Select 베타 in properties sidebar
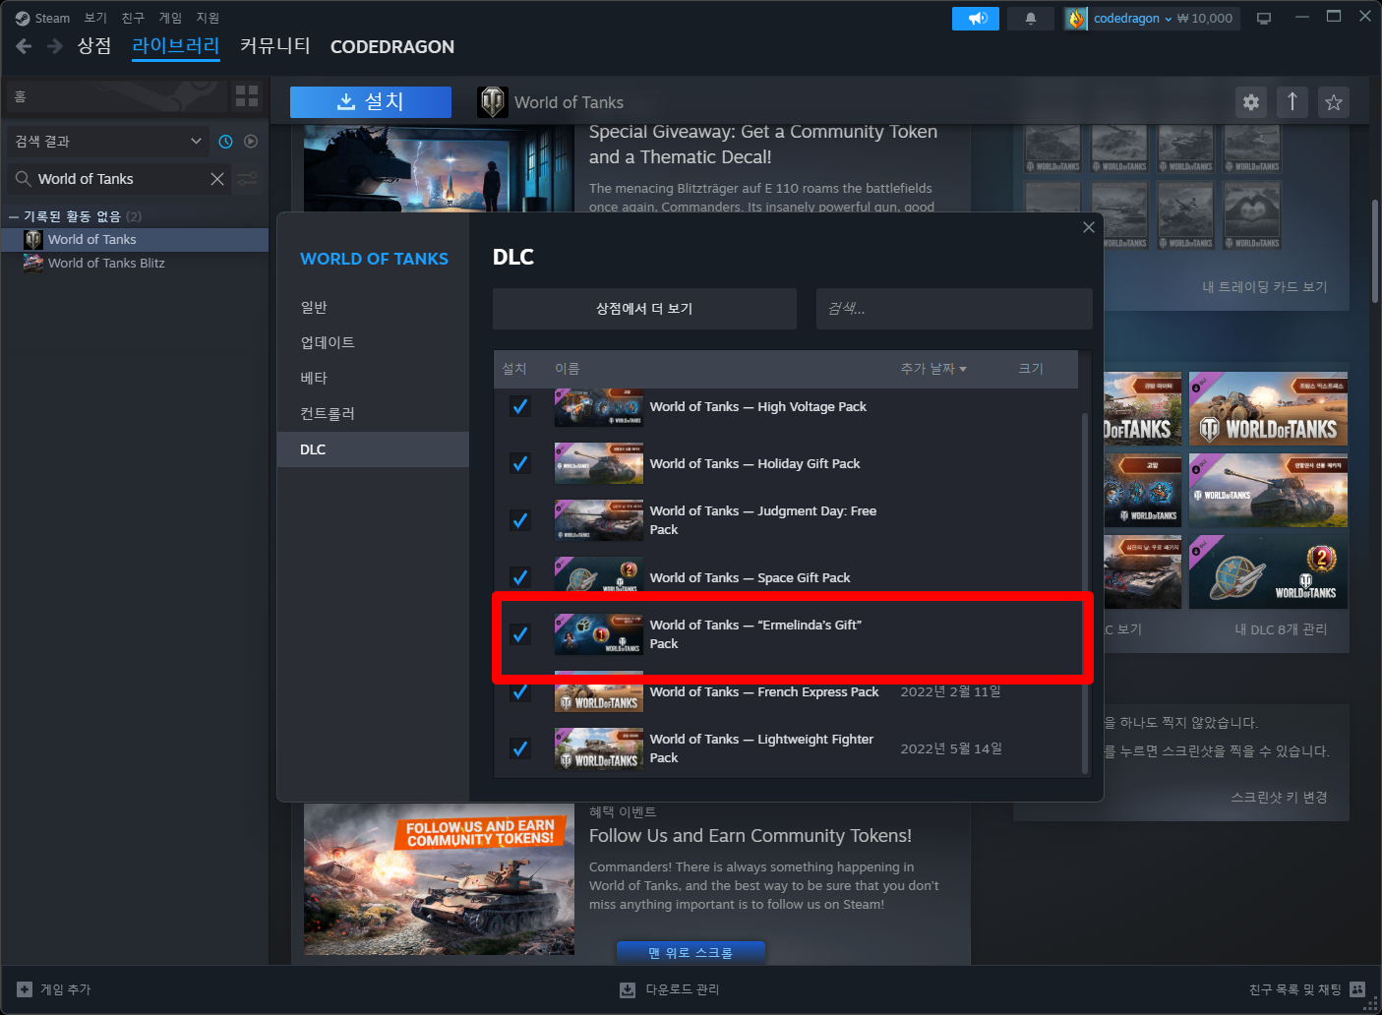The image size is (1382, 1015). 373,378
